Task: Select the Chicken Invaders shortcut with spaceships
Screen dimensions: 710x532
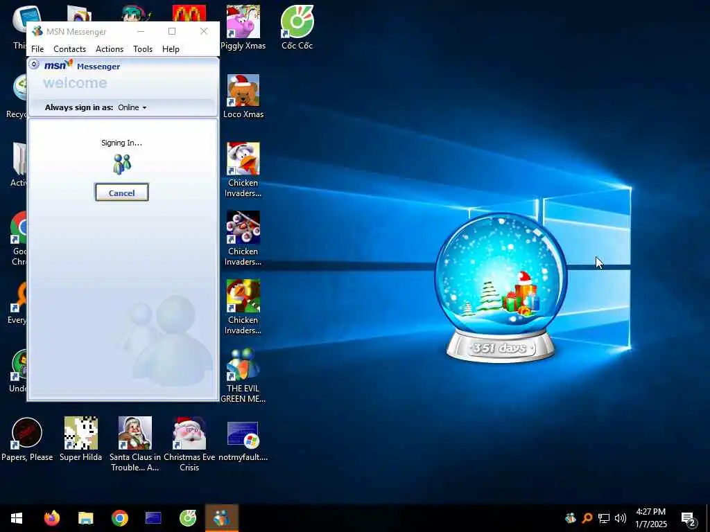Action: 243,239
